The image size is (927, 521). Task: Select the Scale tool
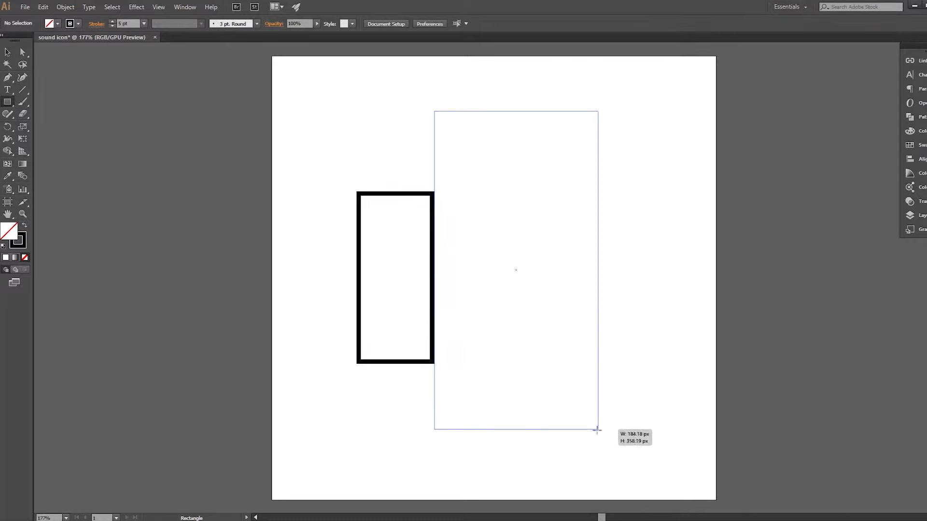click(23, 127)
